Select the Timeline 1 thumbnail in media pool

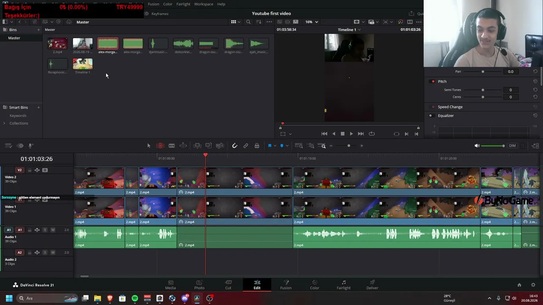point(83,64)
